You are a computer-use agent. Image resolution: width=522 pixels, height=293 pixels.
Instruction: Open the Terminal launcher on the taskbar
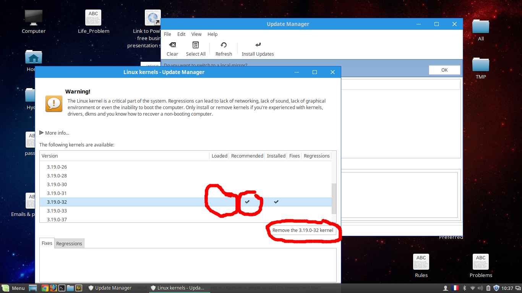62,288
